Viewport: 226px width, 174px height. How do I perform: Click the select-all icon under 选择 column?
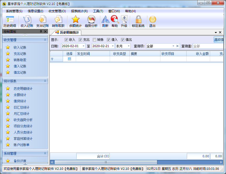click(69, 59)
